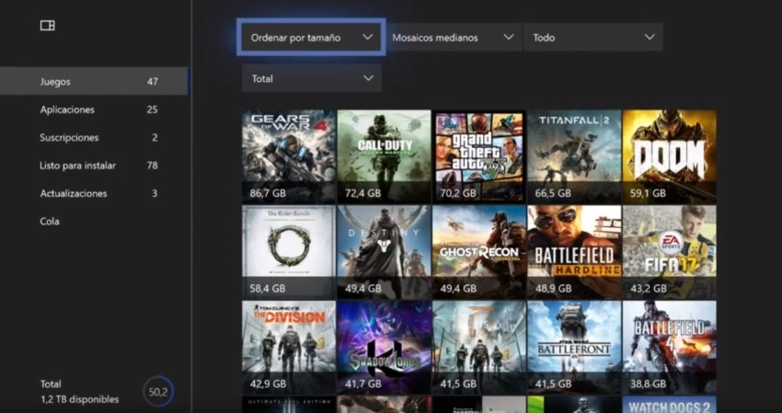
Task: Open the Todo filter dropdown
Action: 593,38
